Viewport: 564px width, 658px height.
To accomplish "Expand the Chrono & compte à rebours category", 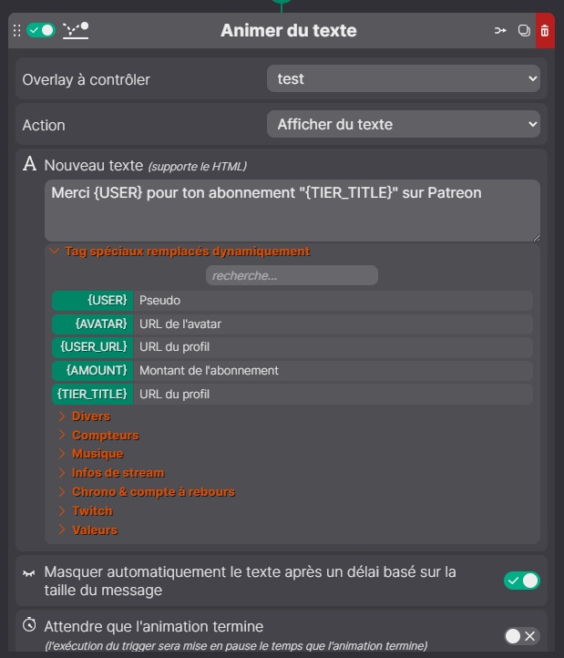I will click(153, 492).
